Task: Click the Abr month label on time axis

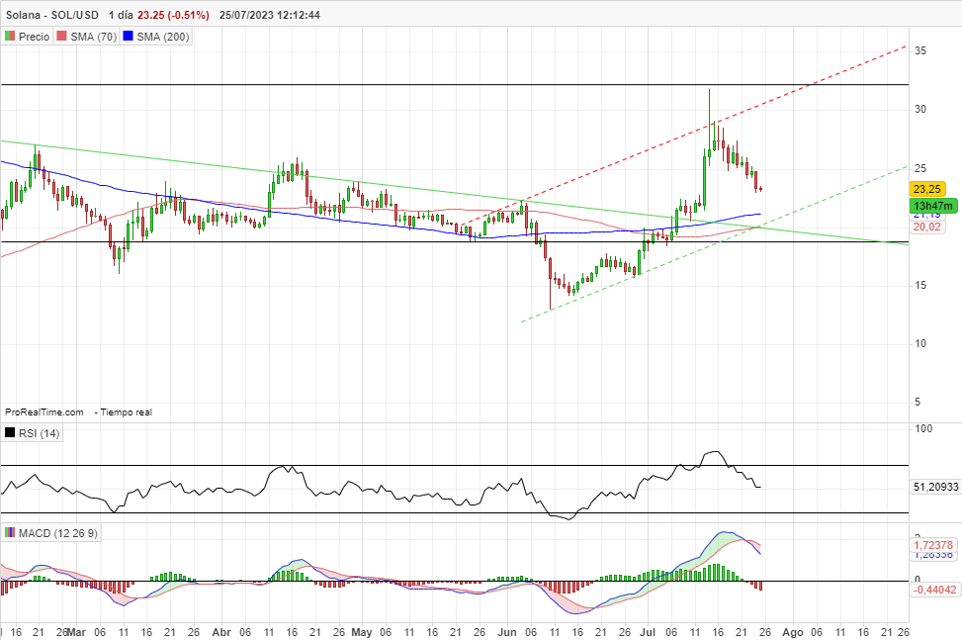Action: tap(221, 632)
